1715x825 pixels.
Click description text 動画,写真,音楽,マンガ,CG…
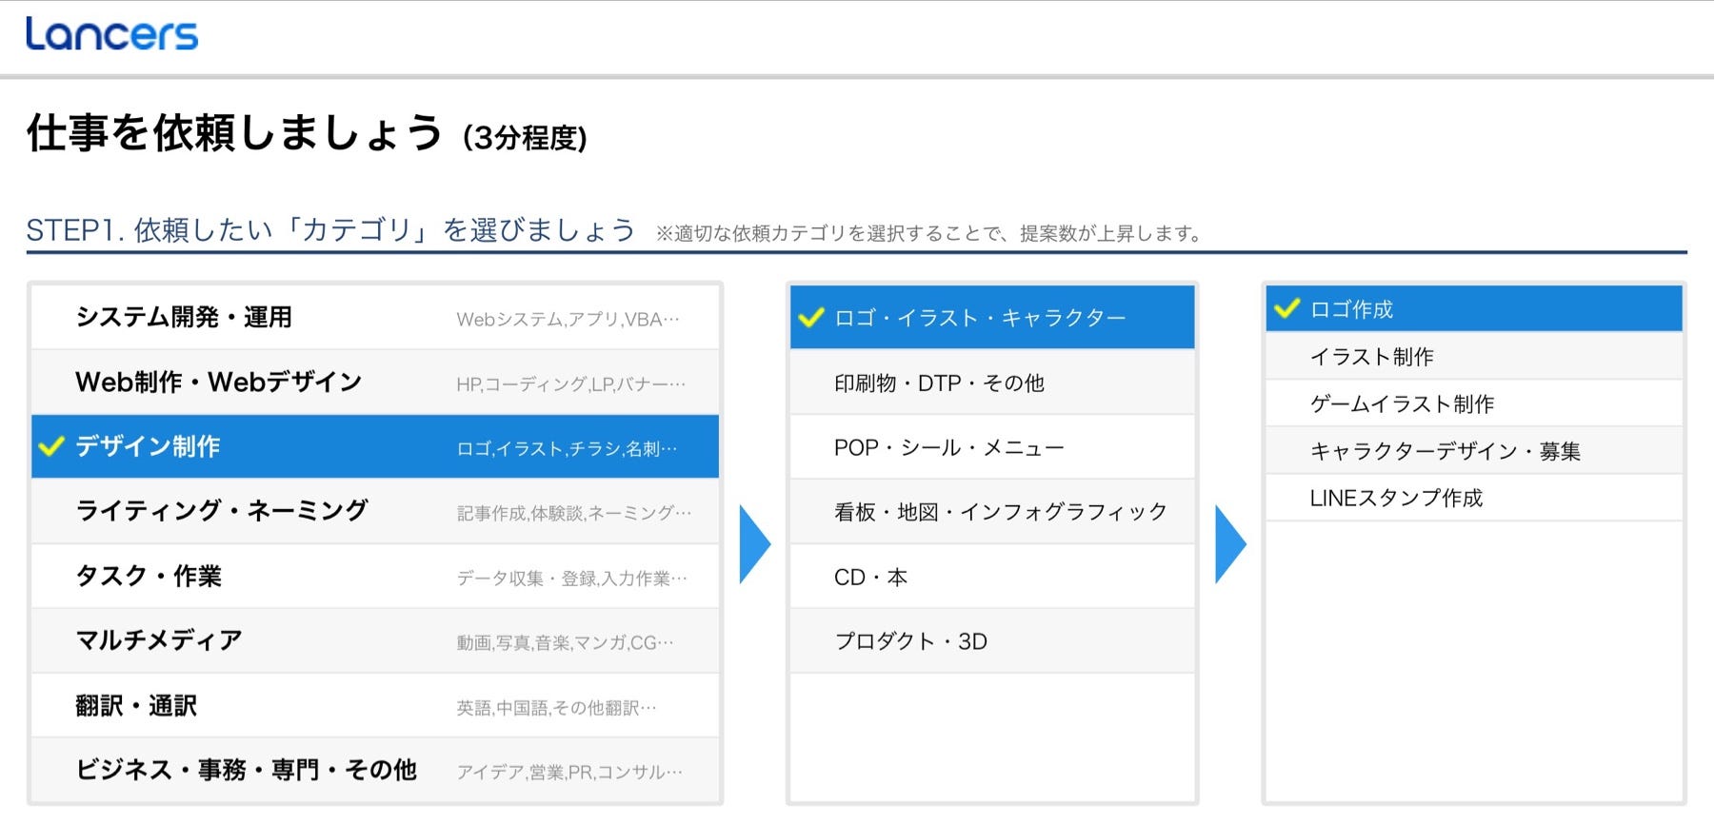coord(566,642)
